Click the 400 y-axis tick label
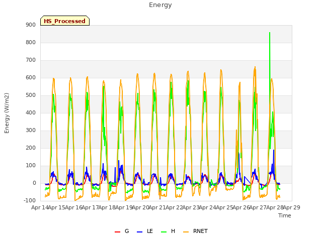Viewport: 322px width, 241px height. [x=31, y=112]
